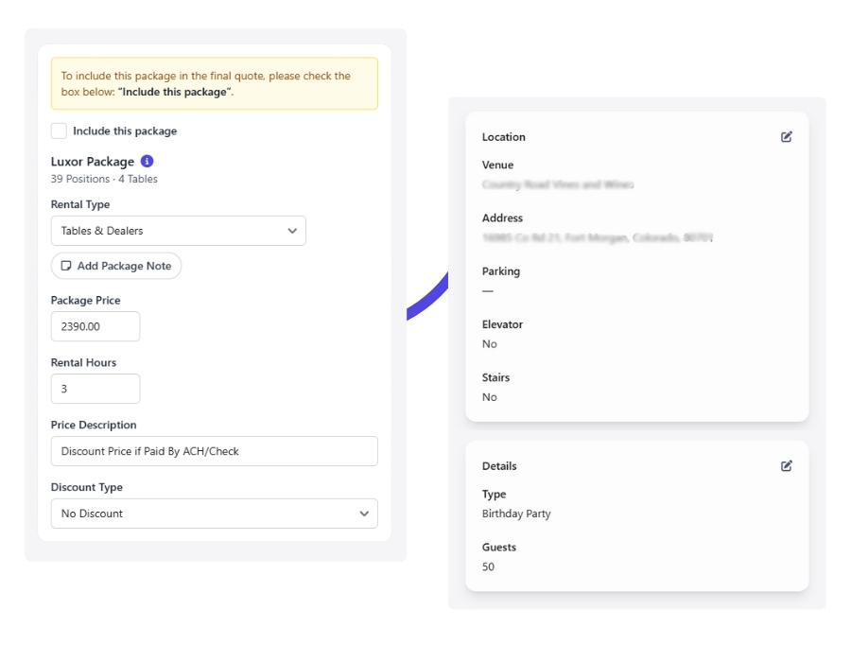The image size is (851, 662).
Task: Click into the Rental Hours input
Action: coord(95,389)
